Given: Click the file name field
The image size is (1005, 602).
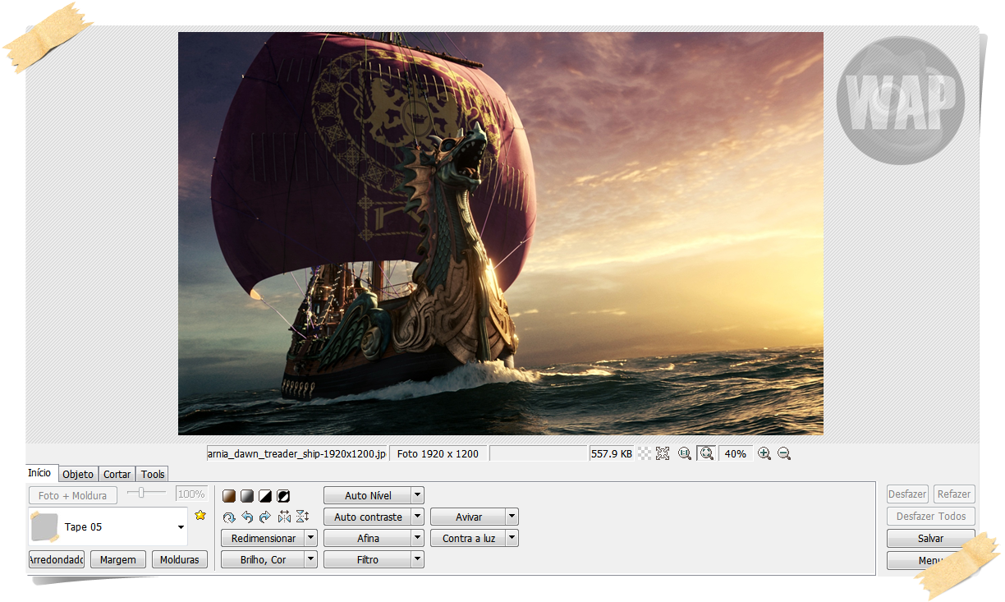Looking at the screenshot, I should 296,453.
